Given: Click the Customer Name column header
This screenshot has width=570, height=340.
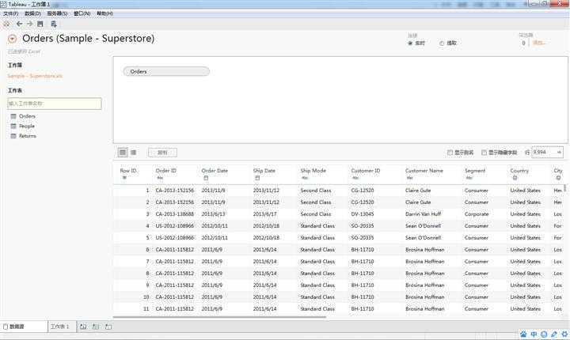Looking at the screenshot, I should (424, 170).
